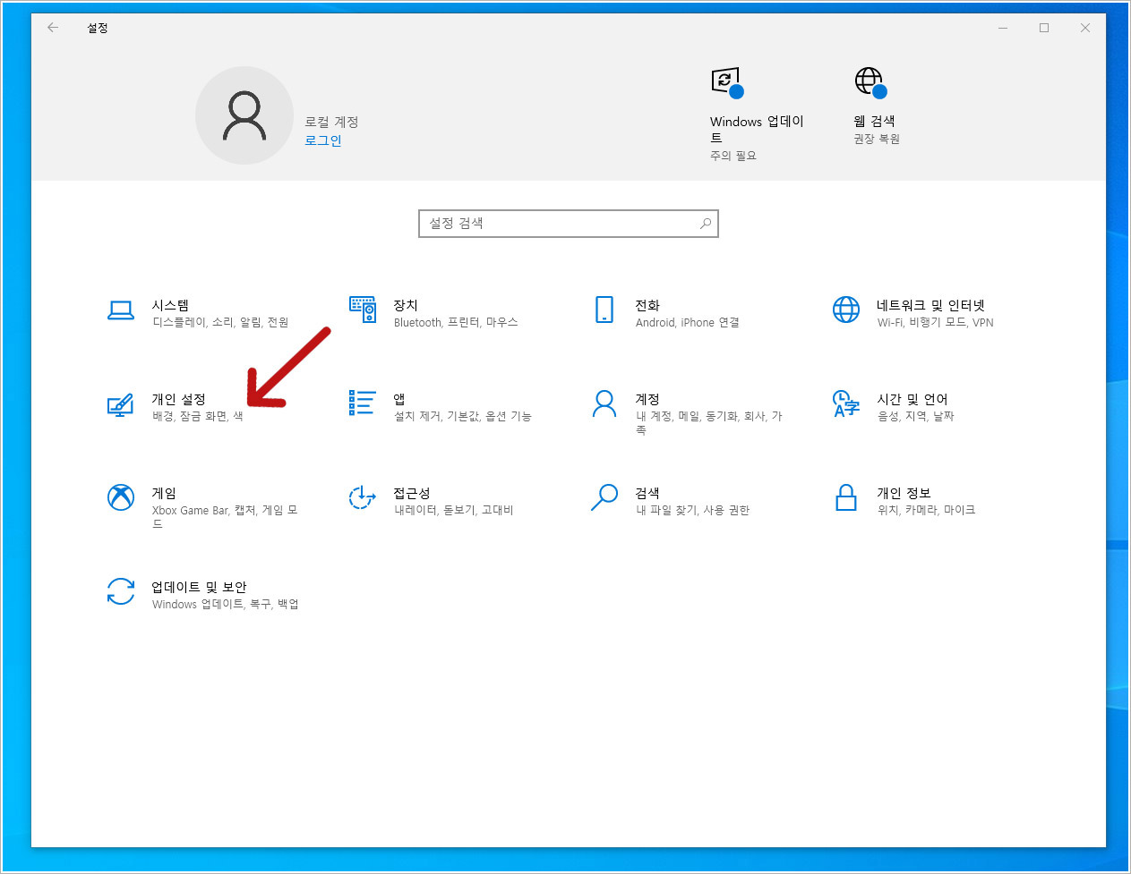Open the 네트워크 및 인터넷 globe icon
Screen dimensions: 1131x874
(x=846, y=310)
